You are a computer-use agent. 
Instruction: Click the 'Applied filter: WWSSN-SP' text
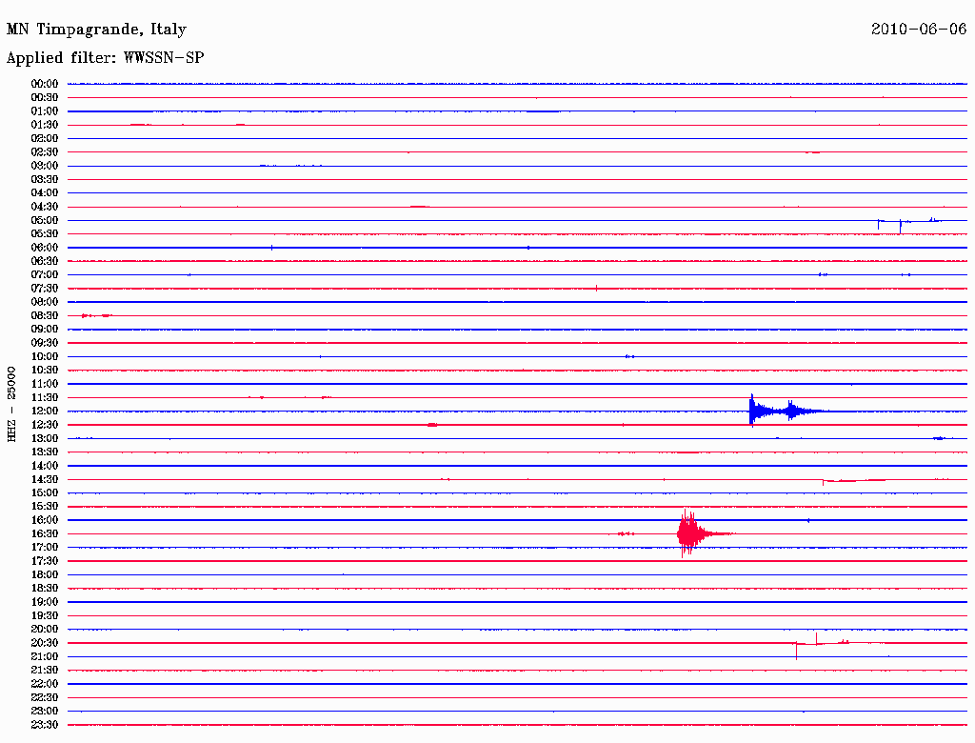tap(105, 58)
